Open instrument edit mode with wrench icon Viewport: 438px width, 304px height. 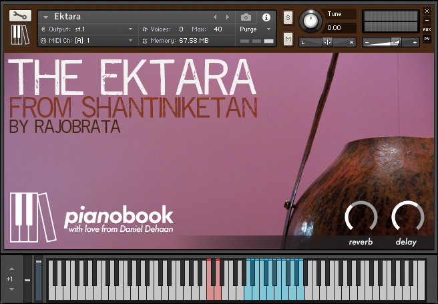click(20, 16)
